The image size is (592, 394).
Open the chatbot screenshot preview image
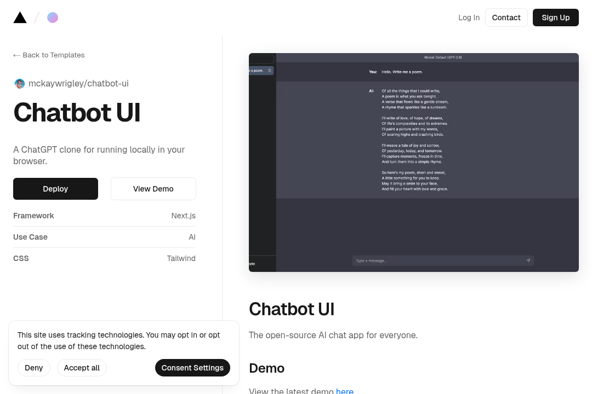pos(413,163)
